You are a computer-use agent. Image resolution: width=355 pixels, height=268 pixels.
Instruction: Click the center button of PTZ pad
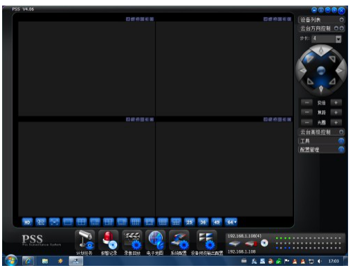coord(321,70)
